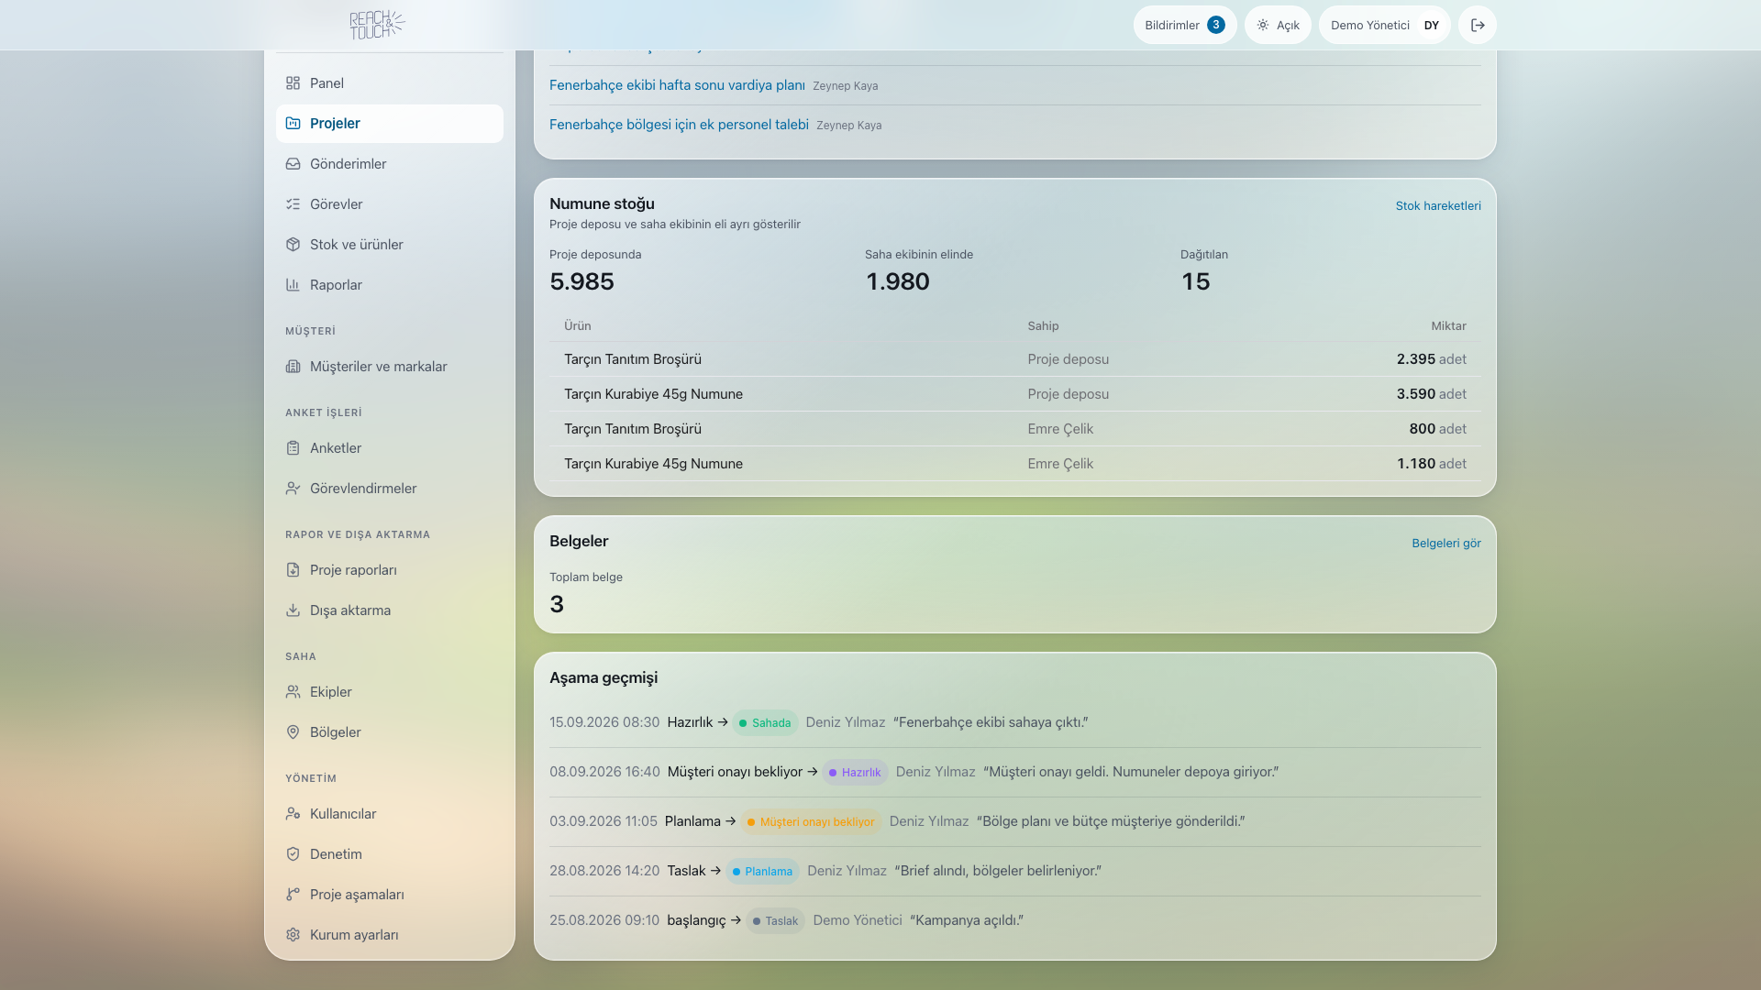Open Stok ve ürünler box icon
Viewport: 1761px width, 990px height.
coord(293,245)
